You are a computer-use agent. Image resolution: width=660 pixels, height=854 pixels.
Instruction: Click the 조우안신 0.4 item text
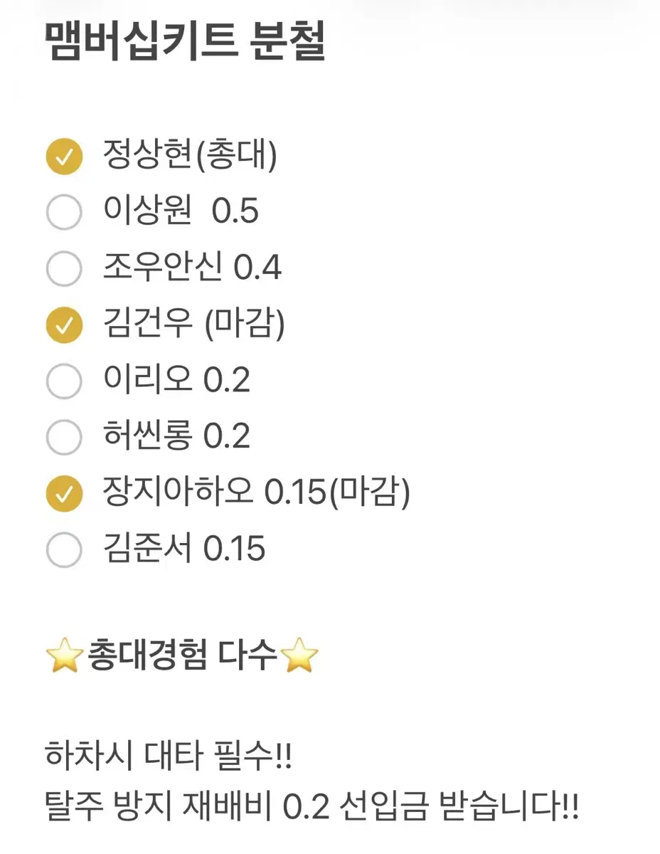click(192, 268)
